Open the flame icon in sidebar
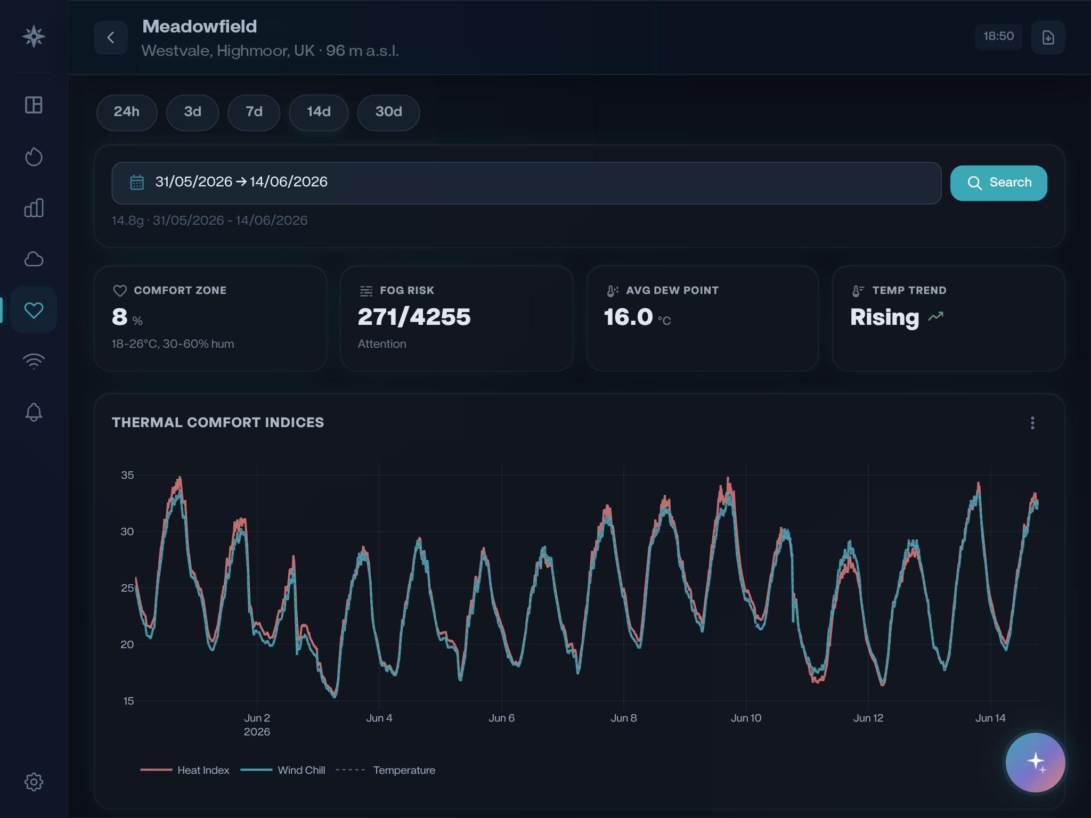 [34, 157]
